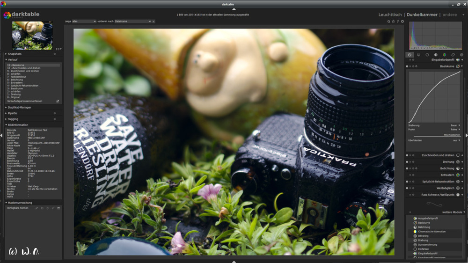Image resolution: width=468 pixels, height=263 pixels.
Task: Switch to the Leuchttisch view
Action: [390, 15]
